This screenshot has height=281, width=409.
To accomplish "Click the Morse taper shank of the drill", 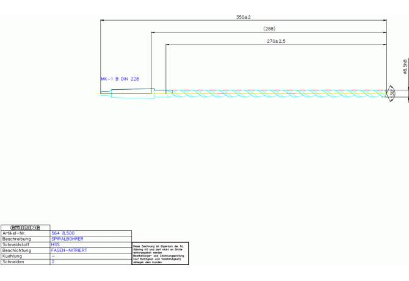I will click(131, 93).
